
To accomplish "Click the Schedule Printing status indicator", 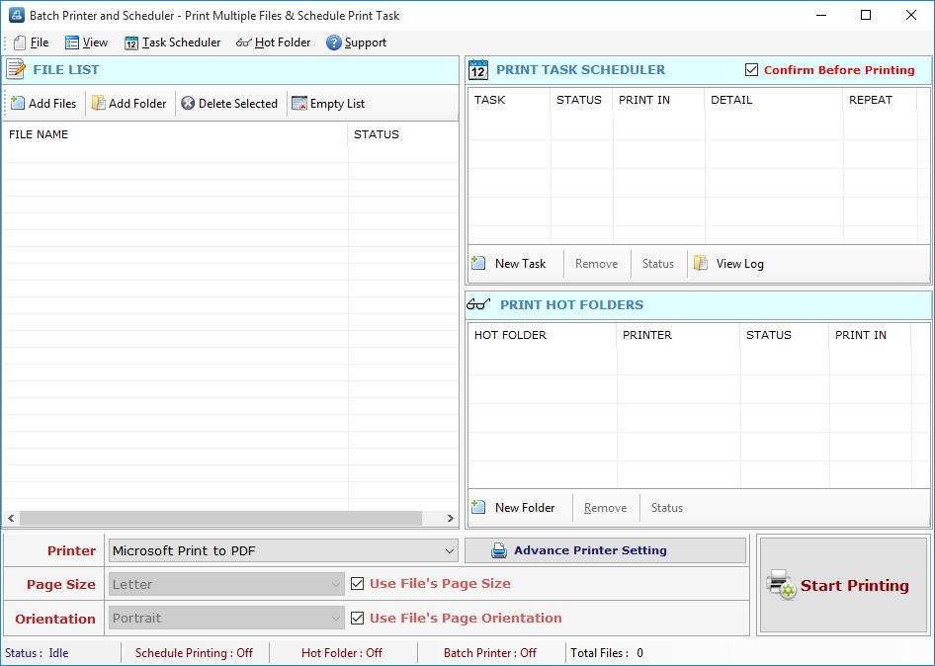I will (194, 652).
